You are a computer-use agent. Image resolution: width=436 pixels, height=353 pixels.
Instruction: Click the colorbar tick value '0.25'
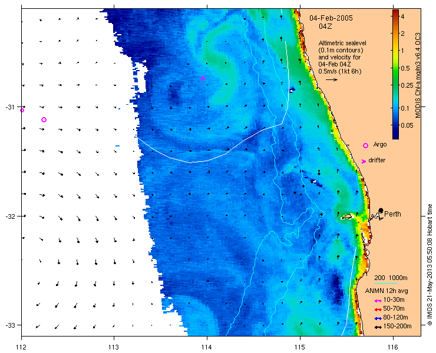[408, 85]
